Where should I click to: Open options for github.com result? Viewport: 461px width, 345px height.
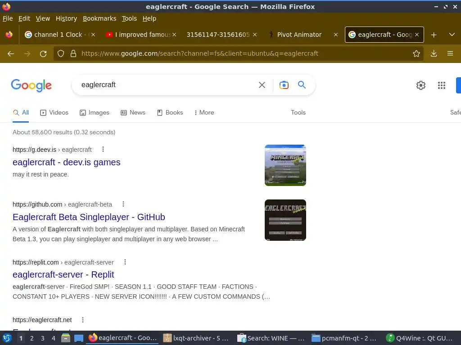pos(123,204)
